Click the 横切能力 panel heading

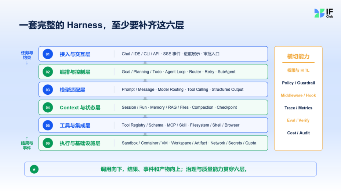[298, 57]
